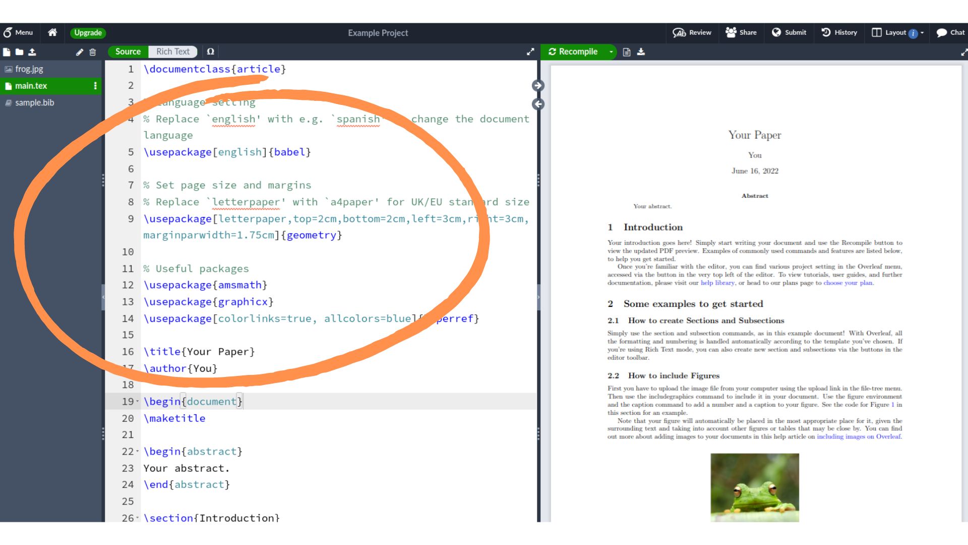Viewport: 968px width, 545px height.
Task: Rename the selected file with the pencil icon
Action: 79,52
